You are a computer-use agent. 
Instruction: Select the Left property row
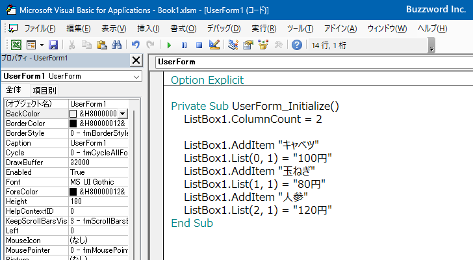(66, 231)
